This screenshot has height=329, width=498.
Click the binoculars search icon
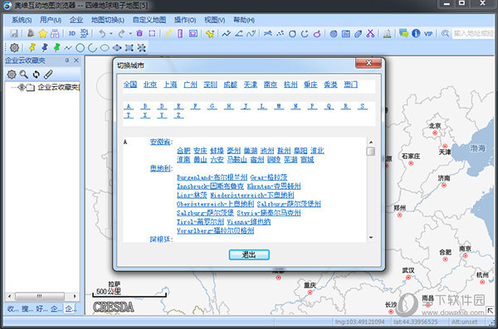[55, 33]
